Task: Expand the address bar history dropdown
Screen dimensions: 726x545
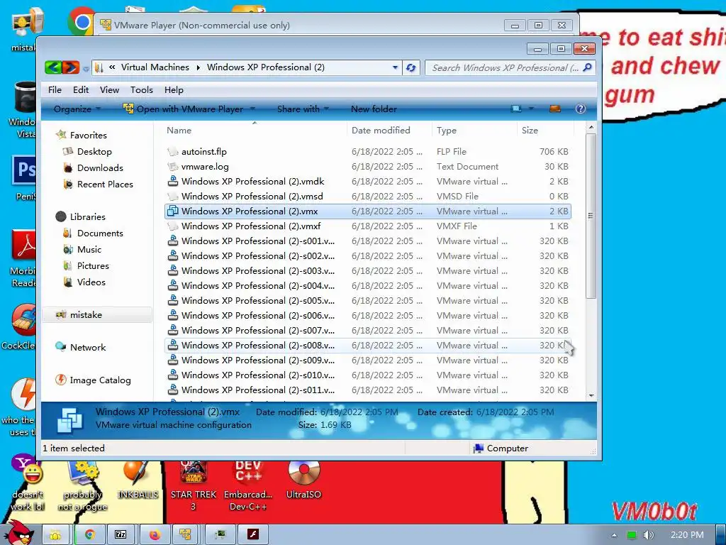Action: click(395, 67)
